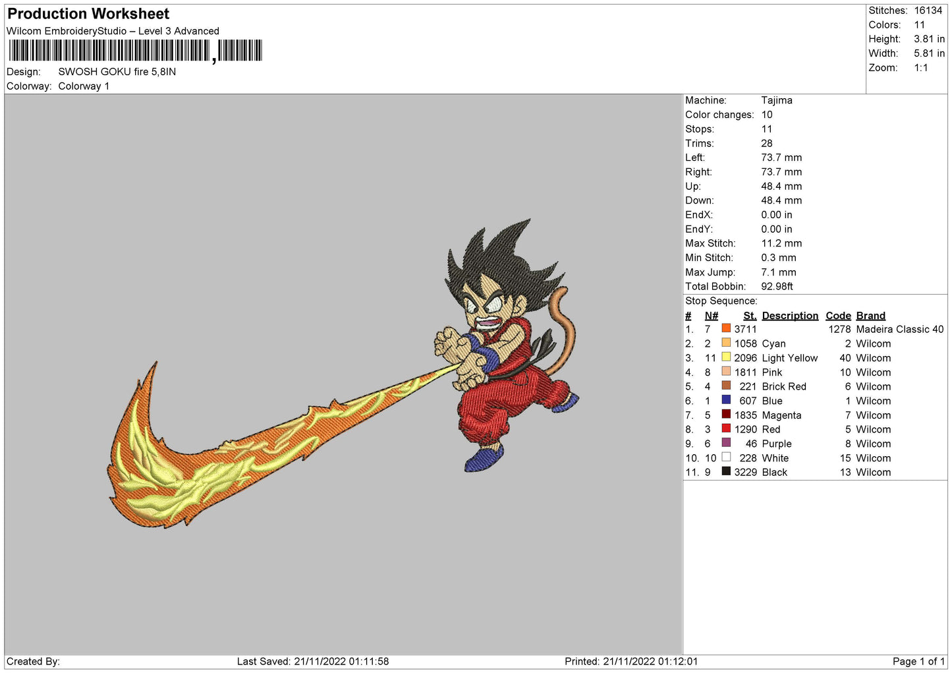Choose the Blue thread swatch
Screen dimensions: 952x673
(726, 400)
